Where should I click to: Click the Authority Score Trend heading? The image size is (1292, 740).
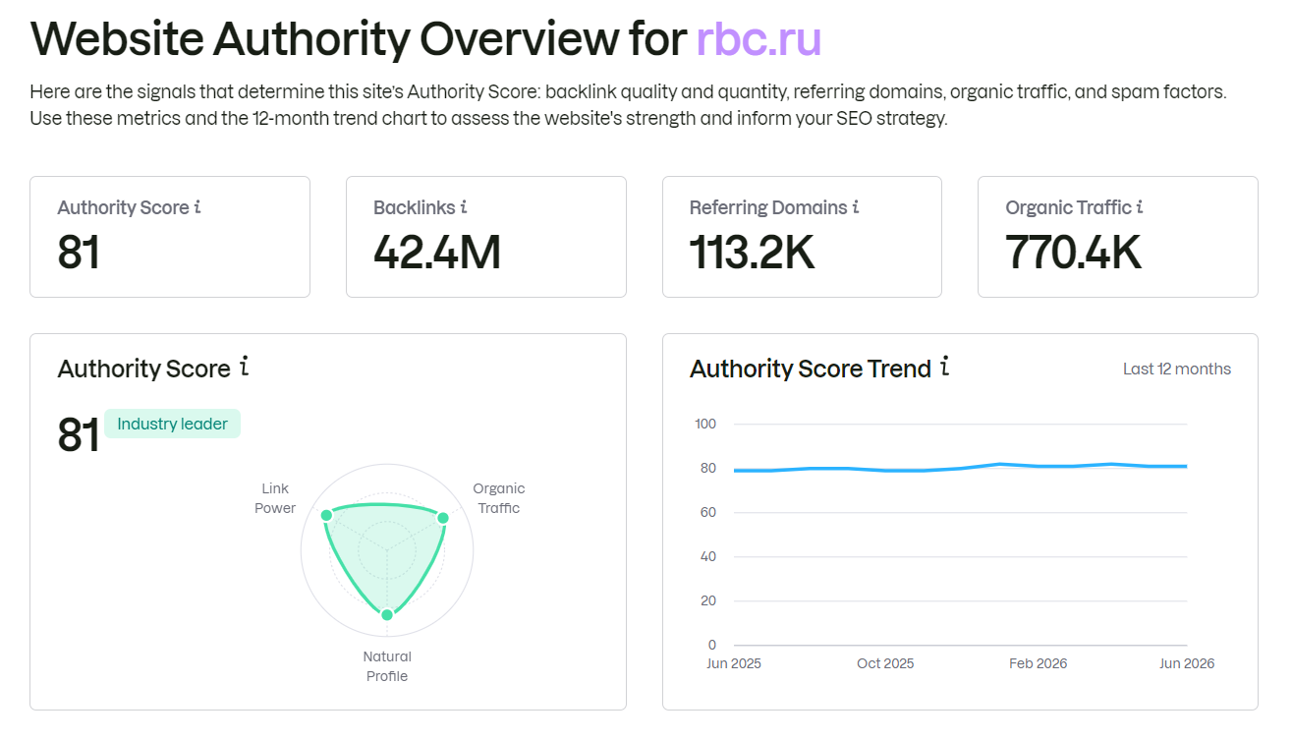pos(811,369)
